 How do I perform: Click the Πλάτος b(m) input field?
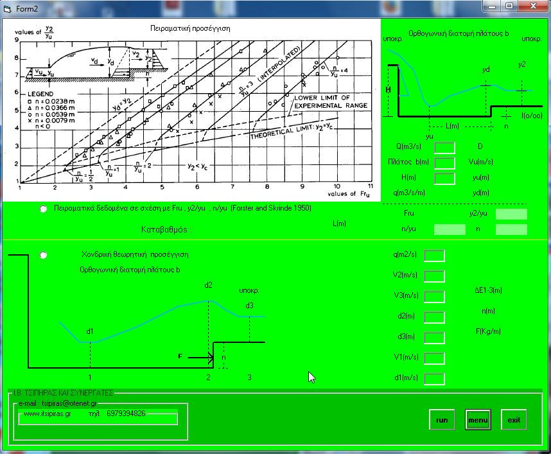point(444,163)
